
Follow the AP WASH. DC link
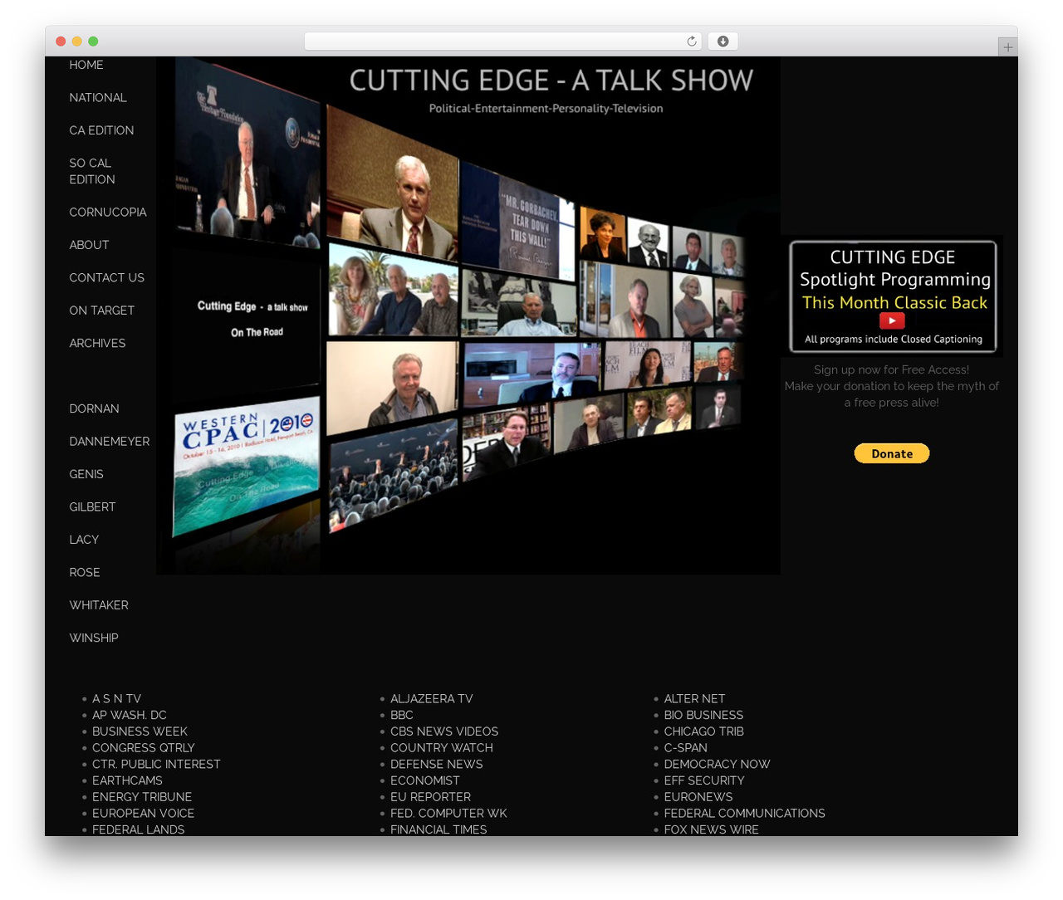[x=130, y=716]
